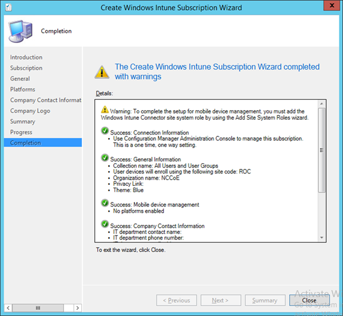Click small warning icon in details

(x=105, y=110)
